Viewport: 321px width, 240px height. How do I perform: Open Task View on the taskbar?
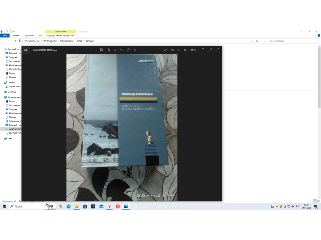(60, 206)
